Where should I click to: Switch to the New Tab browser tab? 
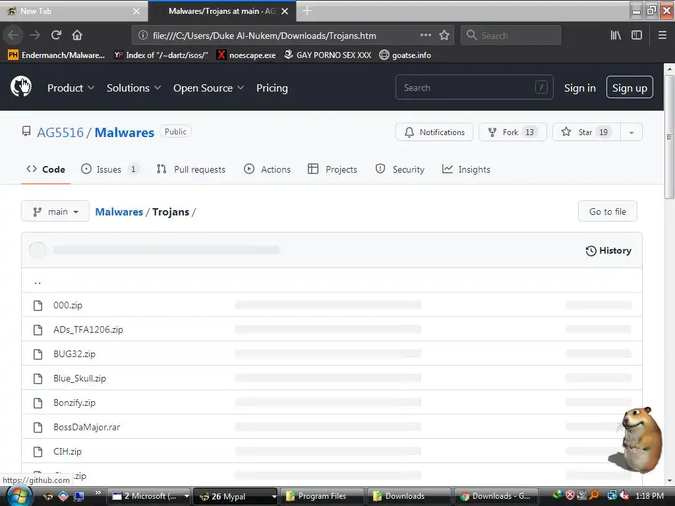(73, 11)
